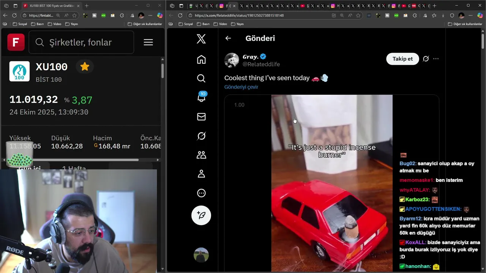Open zoom icon in Fintables address bar
This screenshot has width=486, height=273.
click(x=58, y=16)
